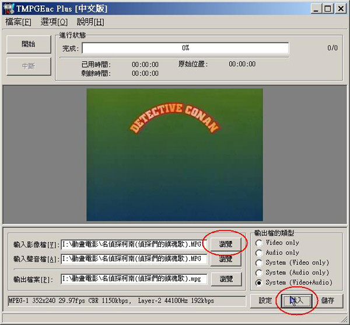
Task: Click the 原始位置 00:00:00 value
Action: 242,64
